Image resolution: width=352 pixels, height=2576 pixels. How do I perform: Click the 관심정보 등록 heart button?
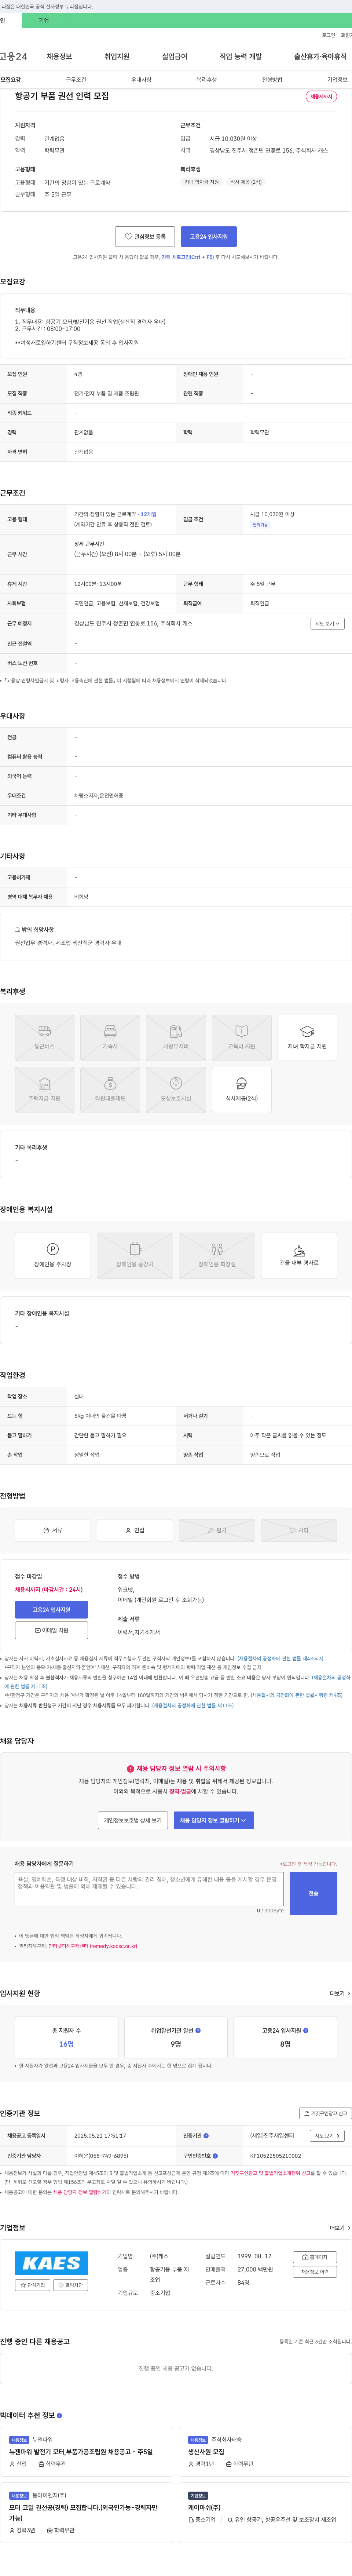pos(145,237)
